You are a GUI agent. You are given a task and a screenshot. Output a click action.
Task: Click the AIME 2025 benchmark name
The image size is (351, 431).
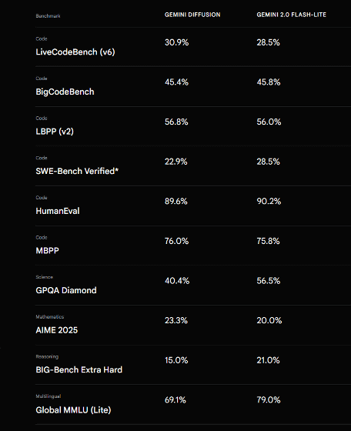point(57,330)
